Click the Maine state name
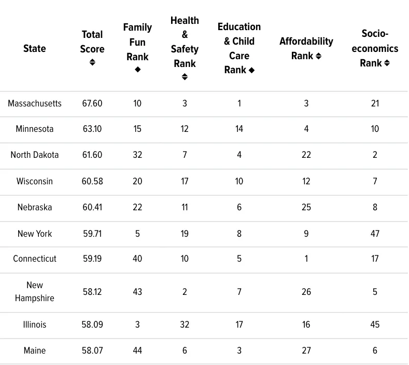 click(x=35, y=351)
